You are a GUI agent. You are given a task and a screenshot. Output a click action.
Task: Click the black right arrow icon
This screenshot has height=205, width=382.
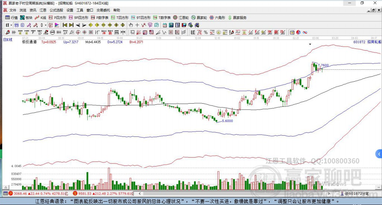point(84,25)
